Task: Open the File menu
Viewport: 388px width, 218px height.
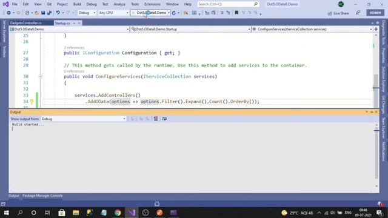Action: point(15,4)
